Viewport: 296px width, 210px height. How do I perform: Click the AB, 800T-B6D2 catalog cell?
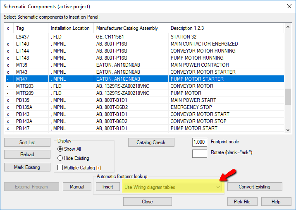click(x=112, y=121)
